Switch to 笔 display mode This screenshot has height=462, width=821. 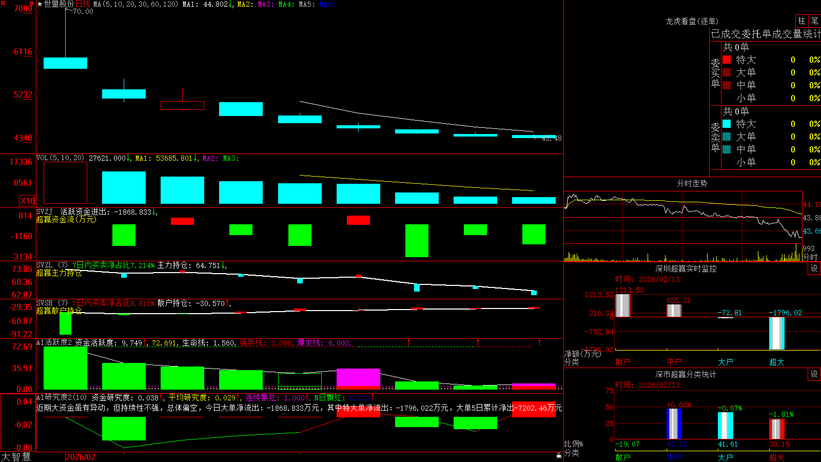(x=814, y=21)
